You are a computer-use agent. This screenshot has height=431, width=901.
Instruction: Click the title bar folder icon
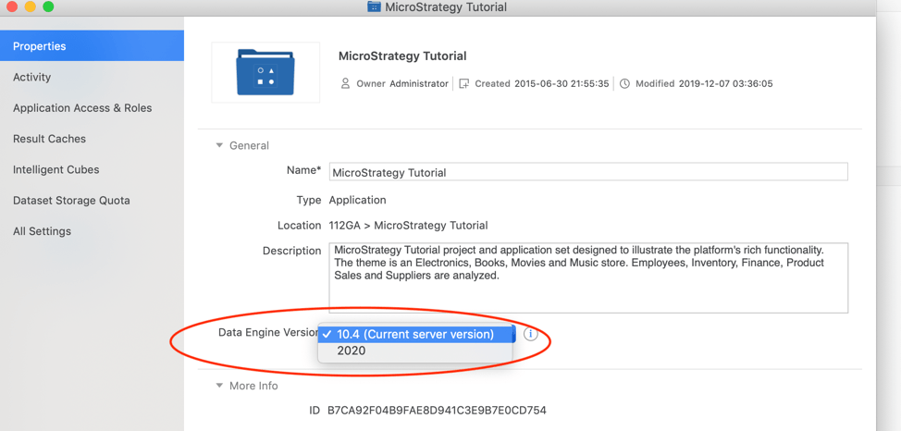pos(374,6)
